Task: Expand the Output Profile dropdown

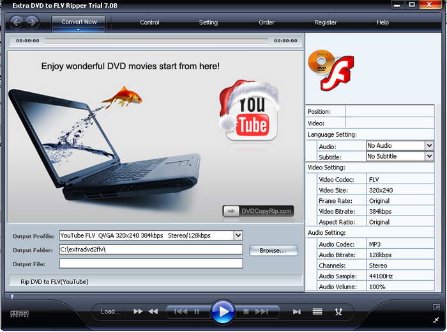Action: pyautogui.click(x=238, y=235)
